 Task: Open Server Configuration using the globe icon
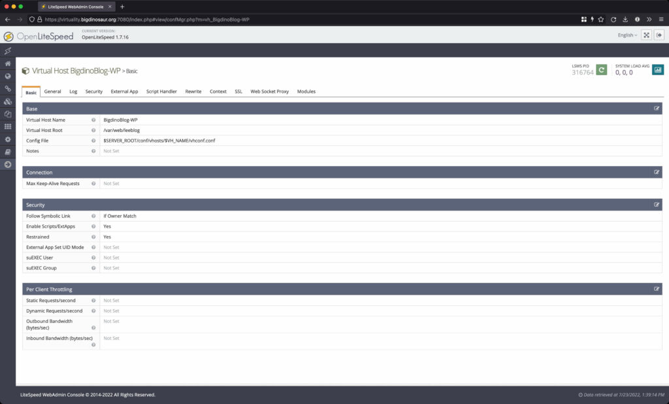coord(8,76)
